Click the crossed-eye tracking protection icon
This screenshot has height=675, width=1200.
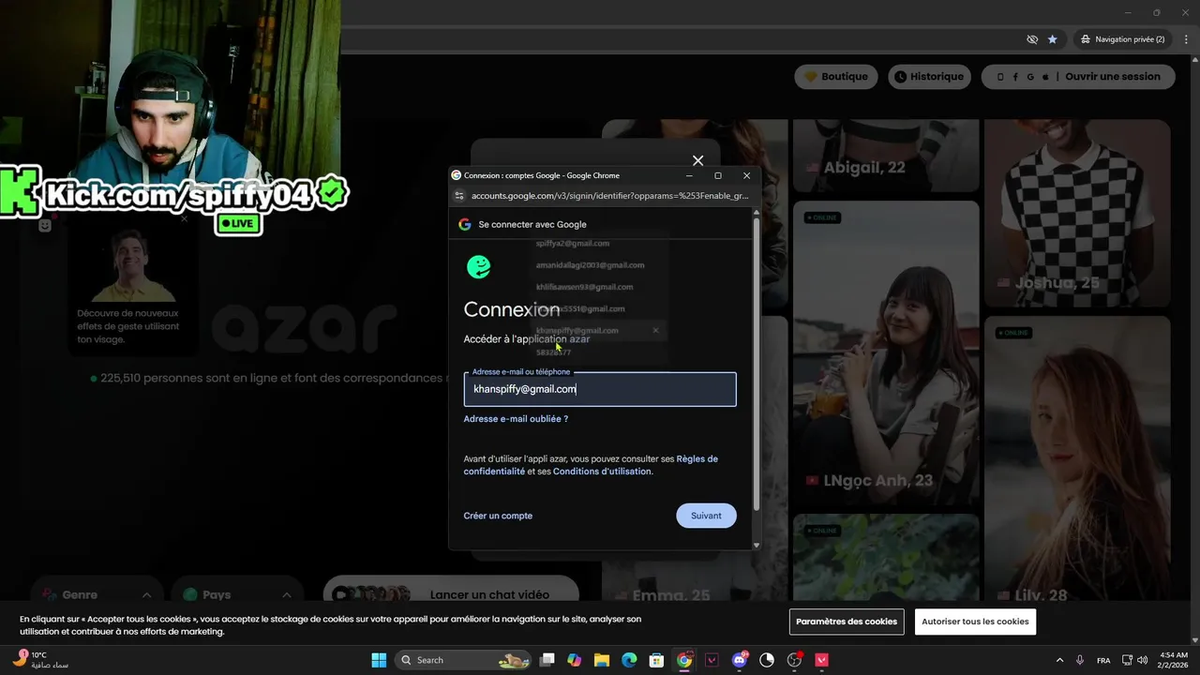[x=1032, y=39]
